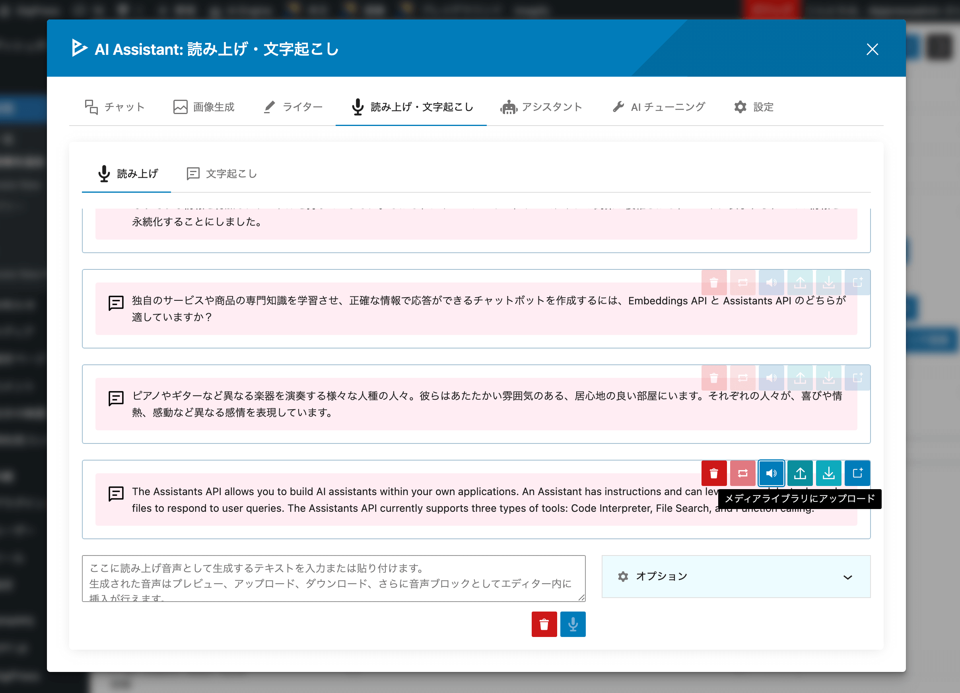
Task: Click the text-to-speech input textarea
Action: (x=334, y=579)
